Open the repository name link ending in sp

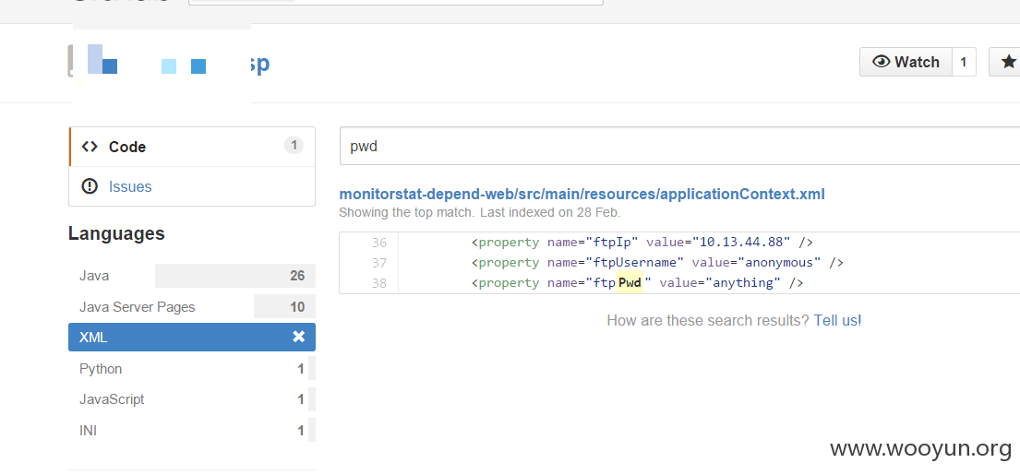(258, 64)
